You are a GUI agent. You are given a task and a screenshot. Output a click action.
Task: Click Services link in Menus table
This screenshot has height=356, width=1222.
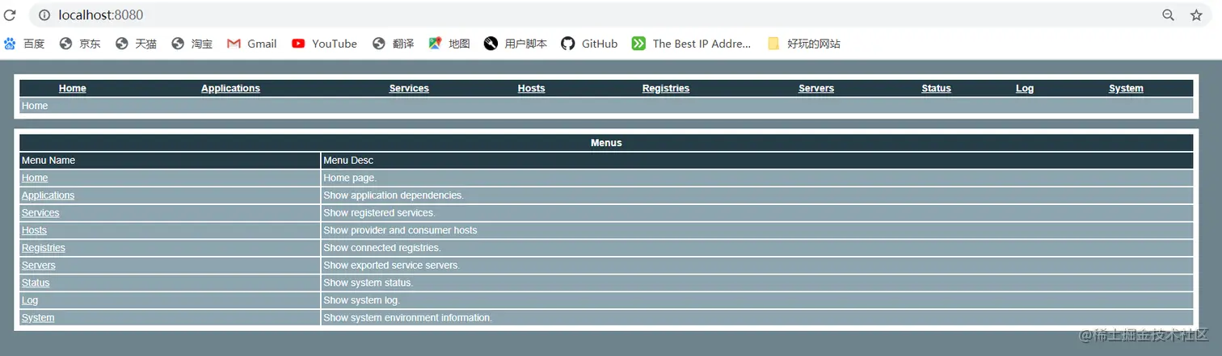click(x=40, y=213)
